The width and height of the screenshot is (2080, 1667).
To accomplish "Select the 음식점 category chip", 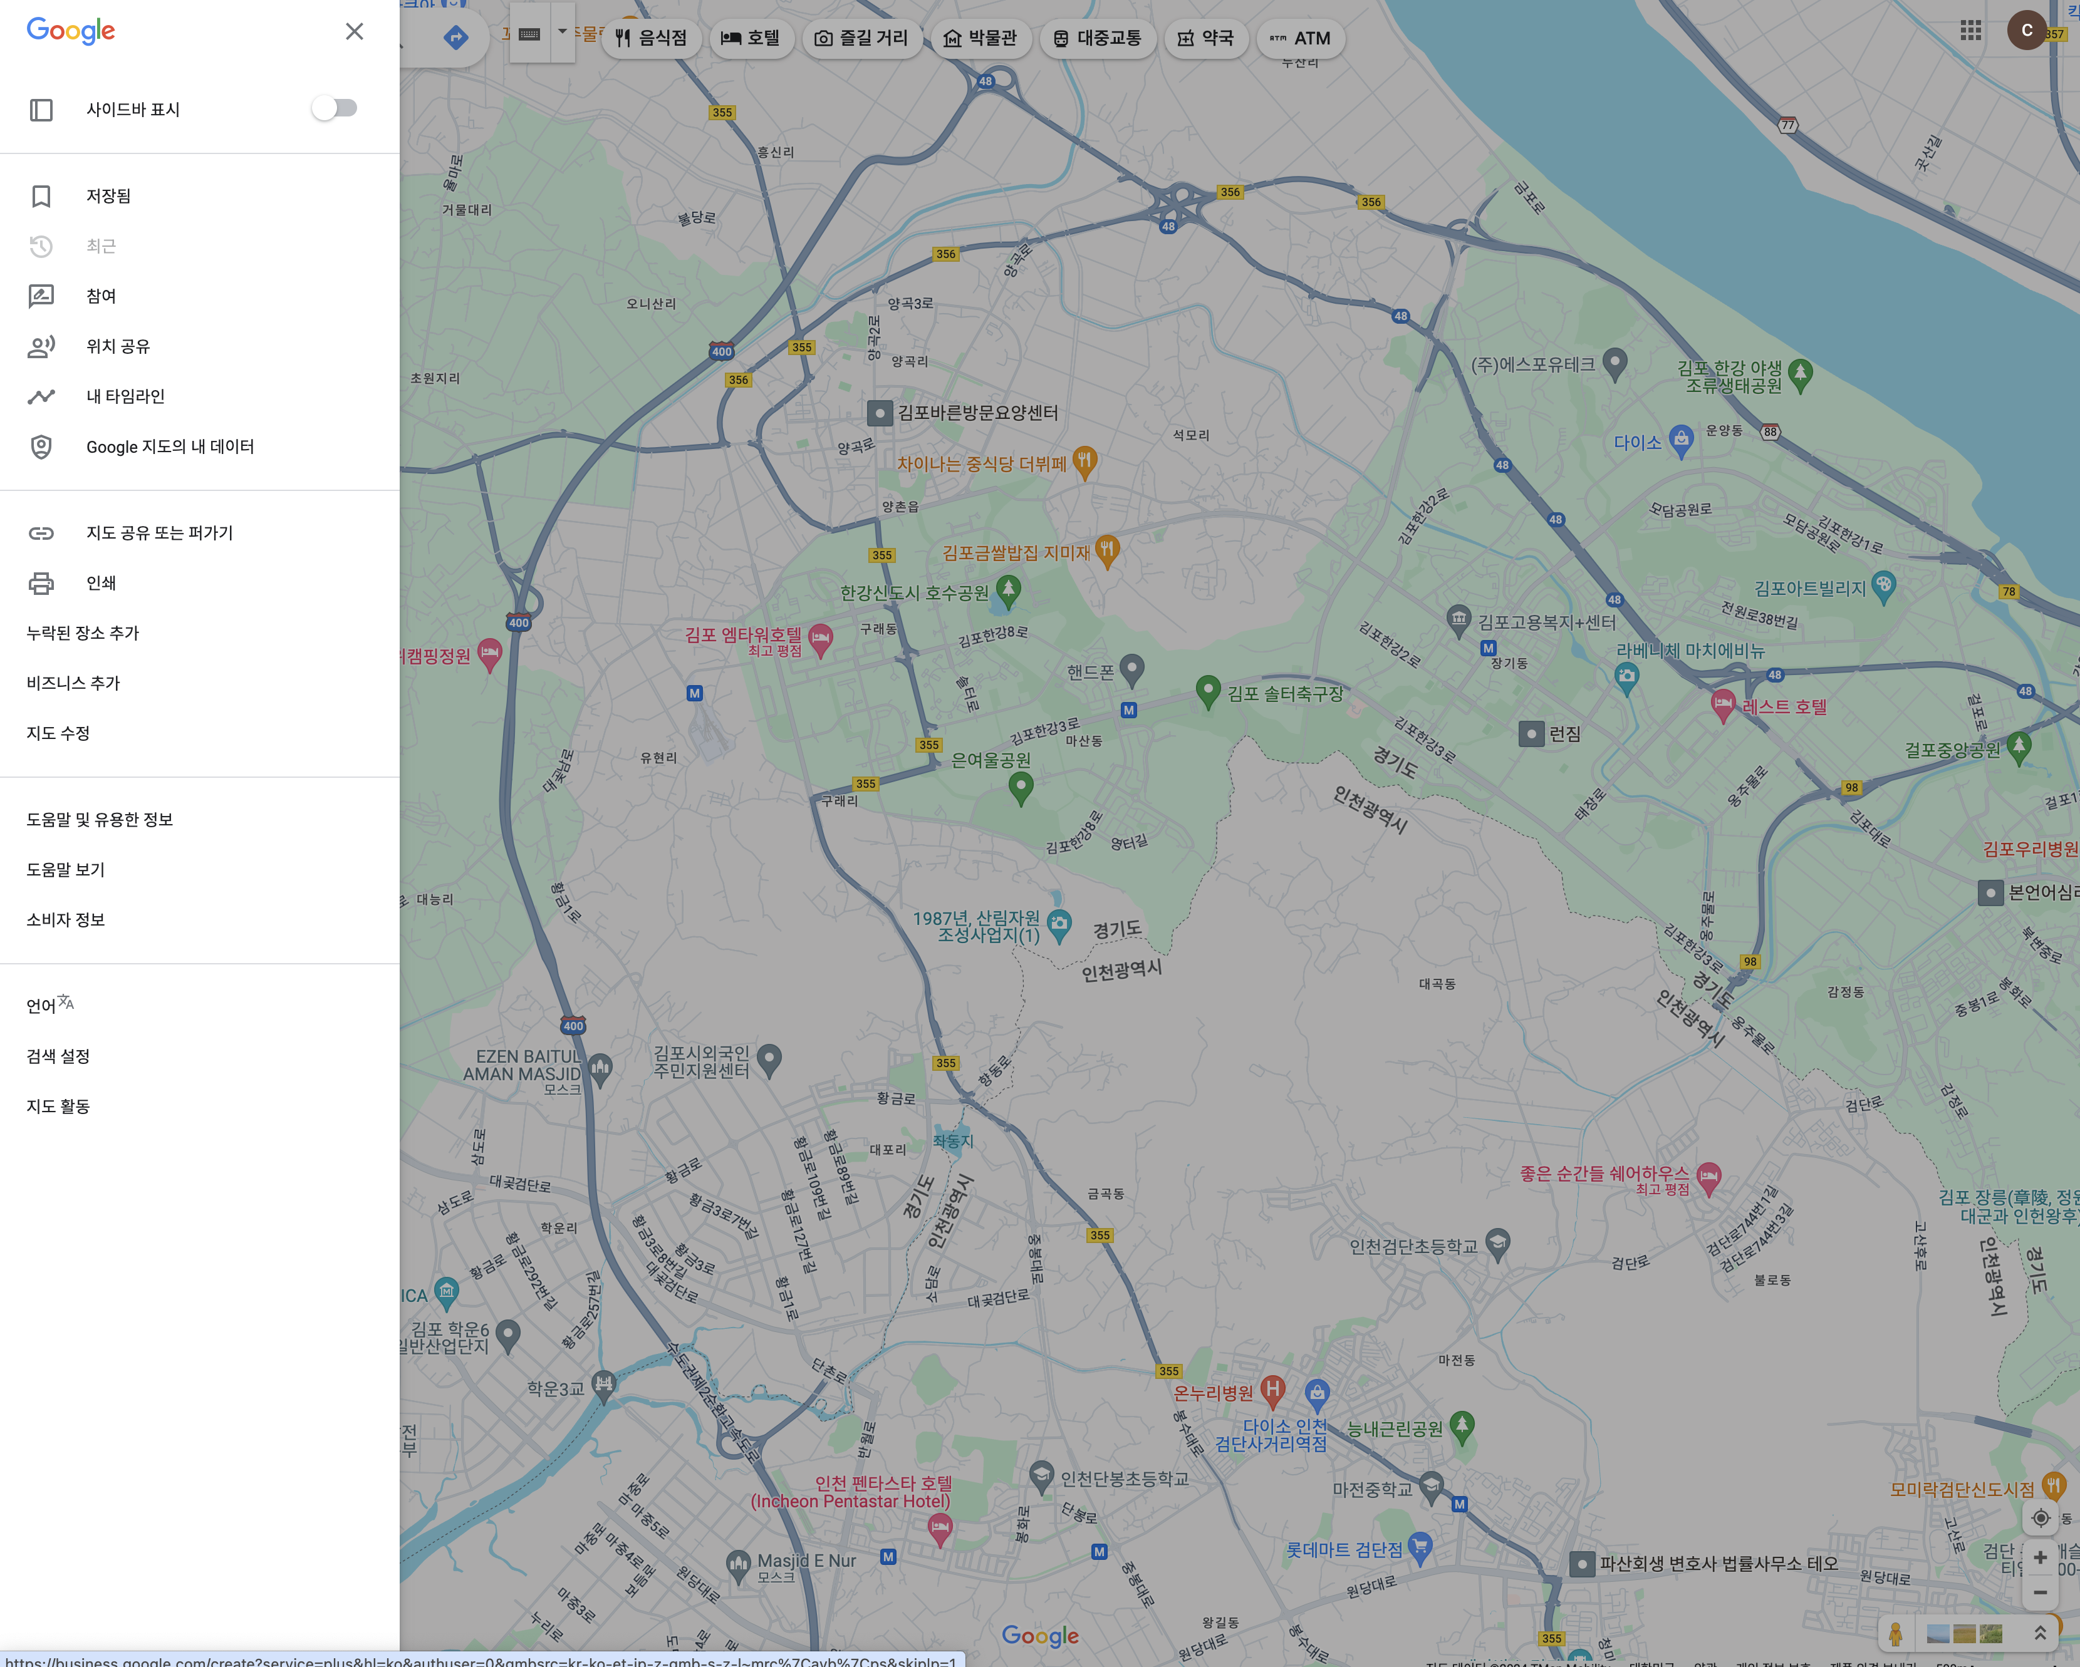I will click(x=651, y=39).
